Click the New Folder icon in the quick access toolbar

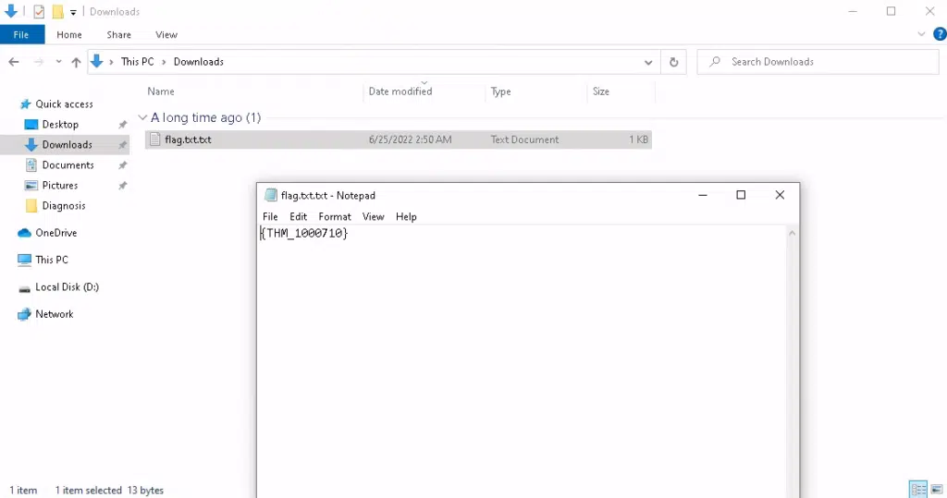pos(57,11)
